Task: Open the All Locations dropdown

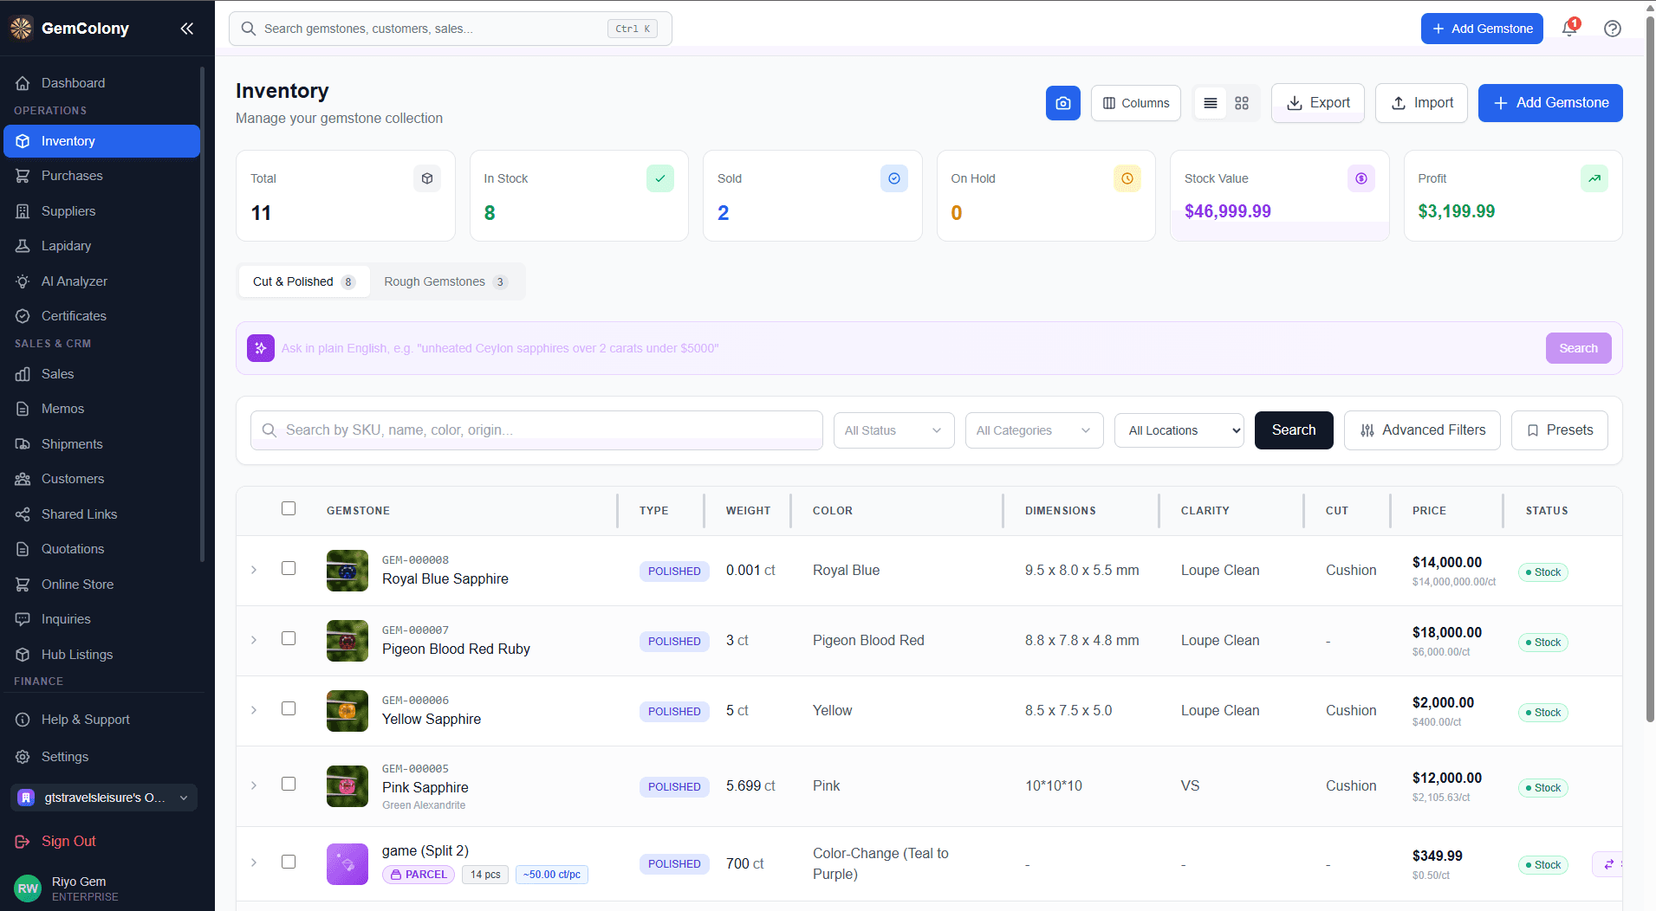Action: (1179, 430)
